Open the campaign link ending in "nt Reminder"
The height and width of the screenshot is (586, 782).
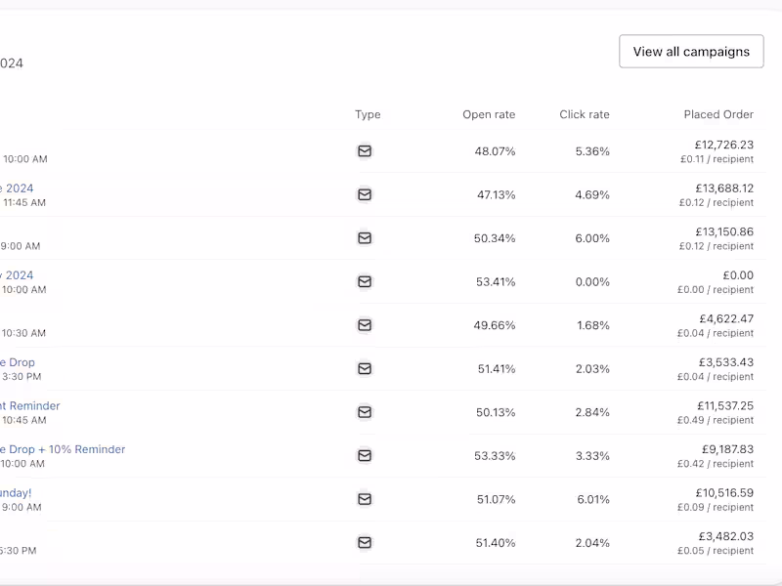point(31,406)
